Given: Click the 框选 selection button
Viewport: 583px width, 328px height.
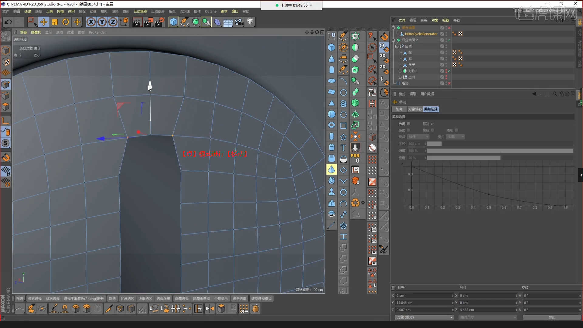Looking at the screenshot, I should (x=20, y=299).
